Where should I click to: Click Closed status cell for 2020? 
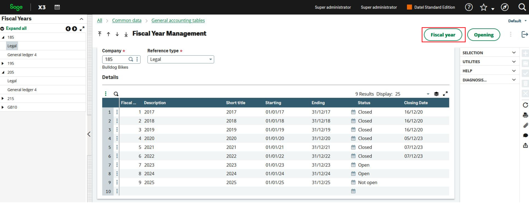click(365, 138)
